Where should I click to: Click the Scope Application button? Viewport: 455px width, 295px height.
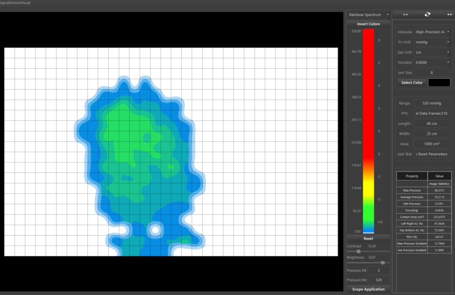[368, 289]
